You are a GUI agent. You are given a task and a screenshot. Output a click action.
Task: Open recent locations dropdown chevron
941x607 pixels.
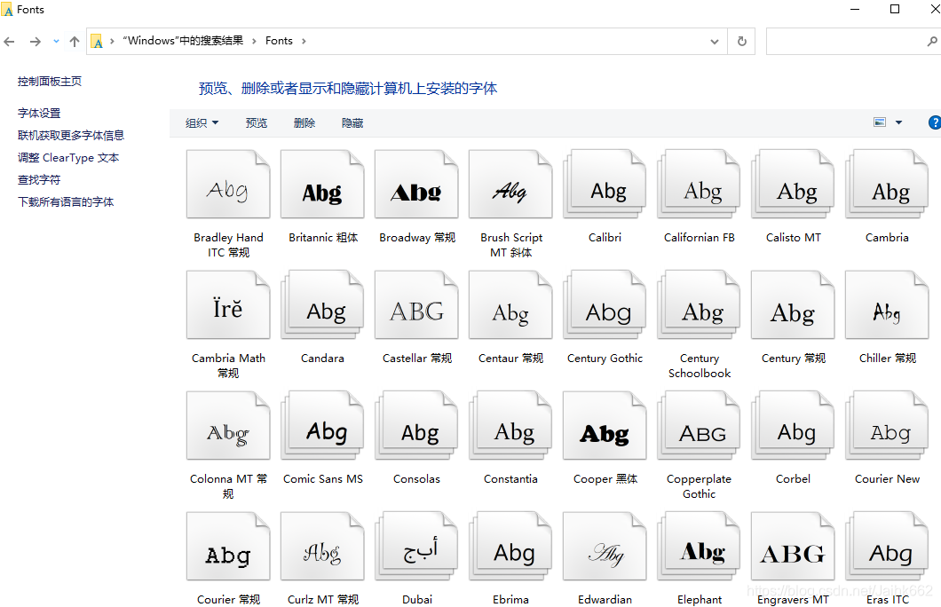[x=56, y=42]
